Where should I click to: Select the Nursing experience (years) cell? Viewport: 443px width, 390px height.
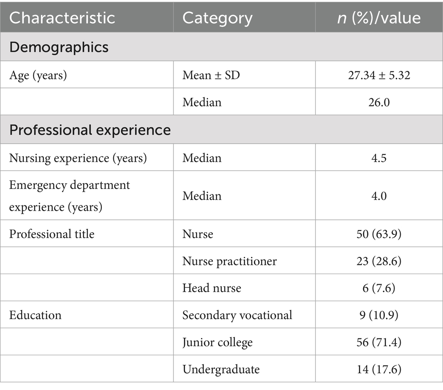(78, 158)
